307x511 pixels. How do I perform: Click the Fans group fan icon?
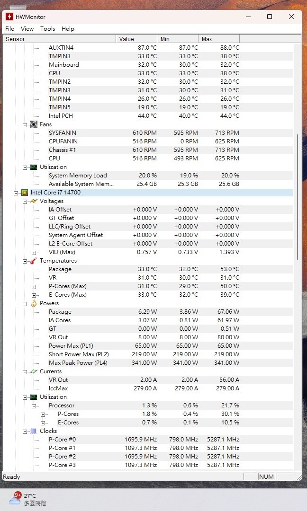pyautogui.click(x=34, y=124)
